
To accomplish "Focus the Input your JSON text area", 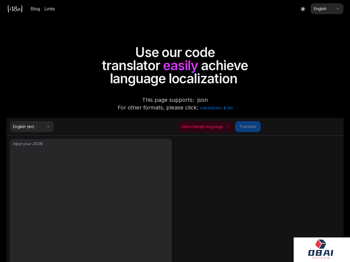I will pos(91,200).
